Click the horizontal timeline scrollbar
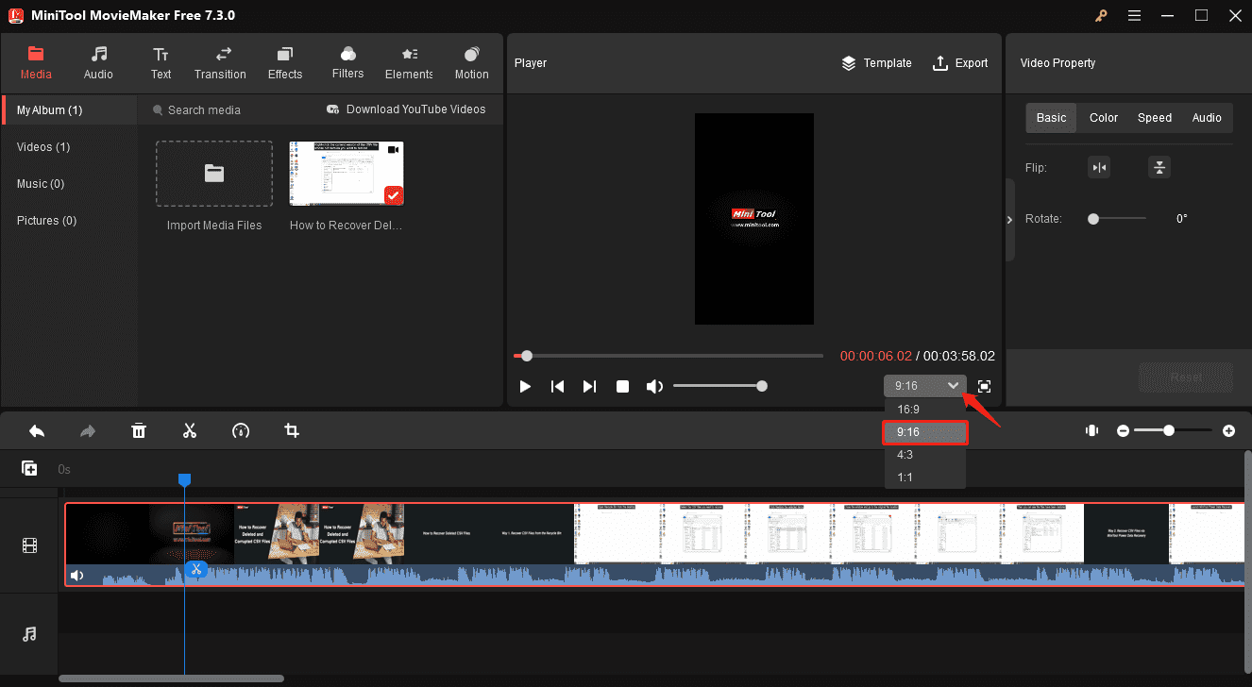 point(171,679)
